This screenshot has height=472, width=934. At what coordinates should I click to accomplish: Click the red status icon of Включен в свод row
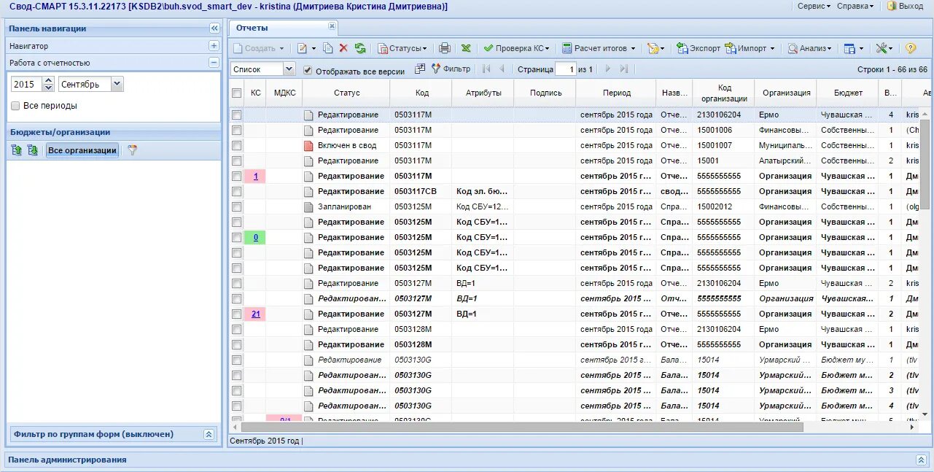(x=308, y=145)
